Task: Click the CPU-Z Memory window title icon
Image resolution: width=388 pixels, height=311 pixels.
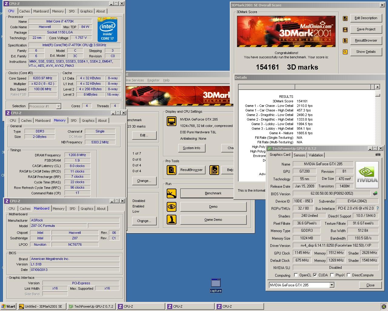Action: (8, 113)
